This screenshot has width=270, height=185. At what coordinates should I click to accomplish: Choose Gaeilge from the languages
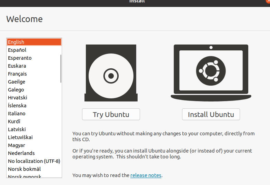point(17,82)
